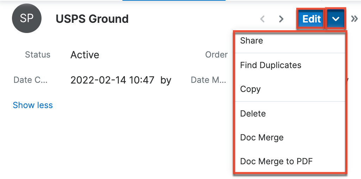This screenshot has height=179, width=361.
Task: Click the Order field label
Action: point(216,55)
